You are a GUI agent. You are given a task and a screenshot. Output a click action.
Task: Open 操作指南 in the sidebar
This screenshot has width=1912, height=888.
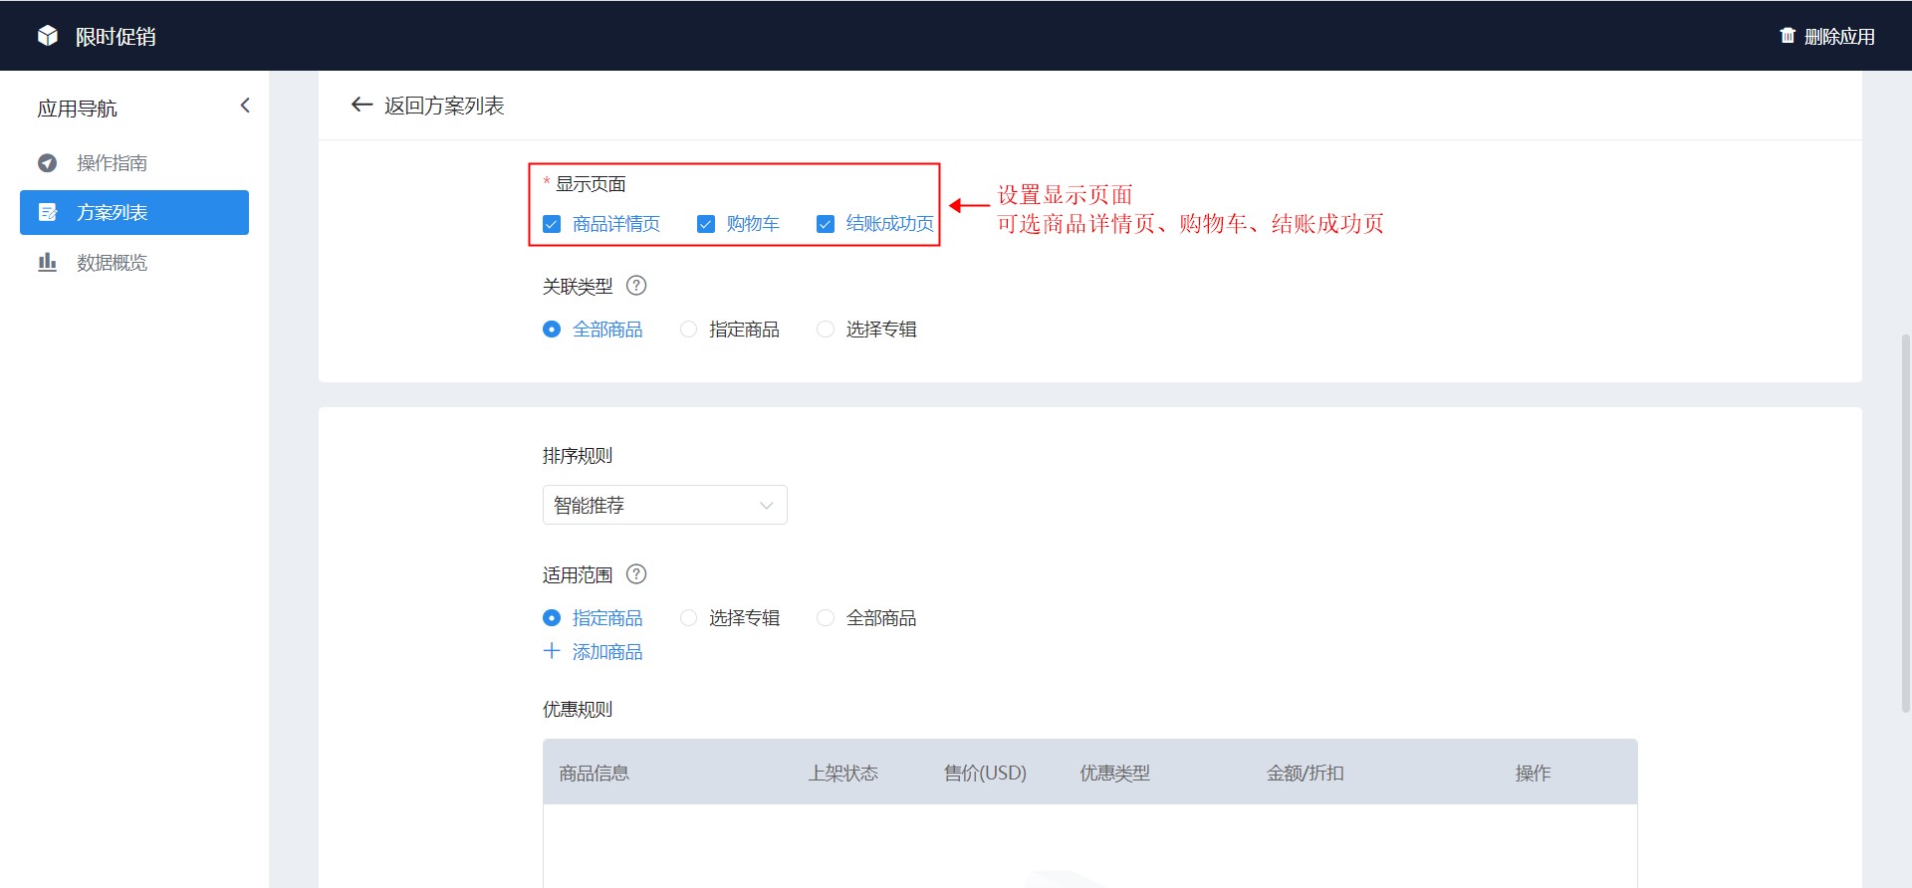134,163
